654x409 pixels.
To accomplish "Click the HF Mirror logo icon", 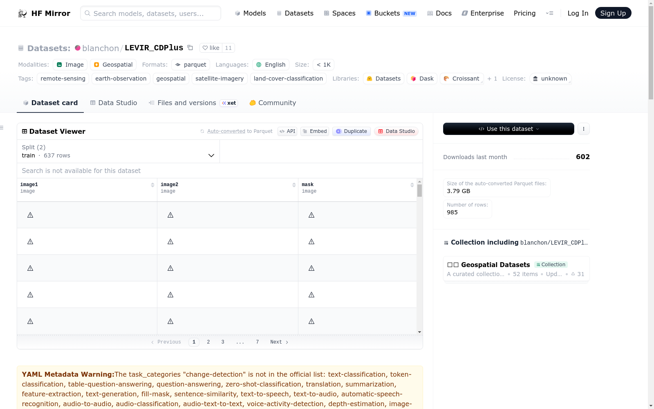I will coord(22,13).
